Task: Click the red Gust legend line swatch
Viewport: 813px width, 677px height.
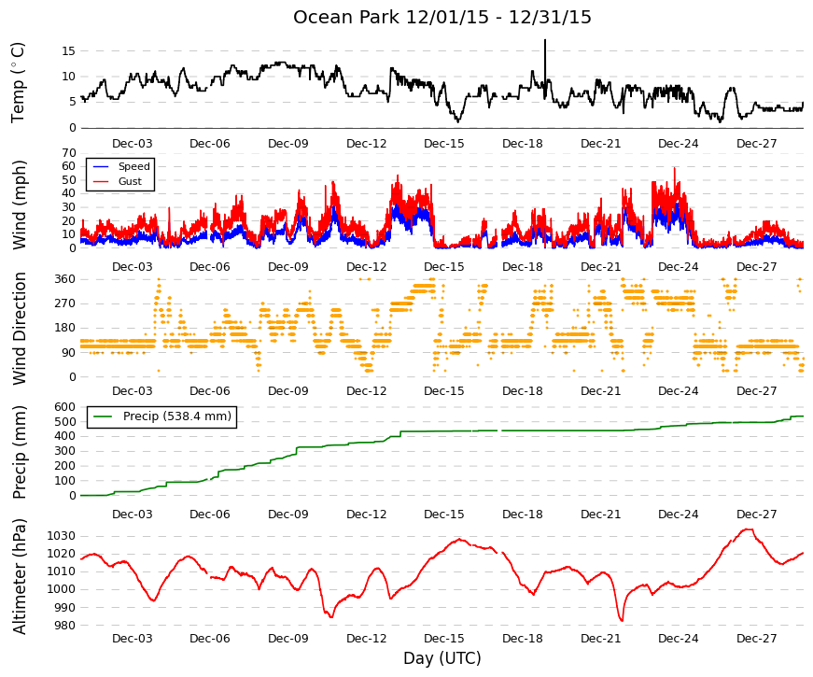Action: click(x=101, y=181)
